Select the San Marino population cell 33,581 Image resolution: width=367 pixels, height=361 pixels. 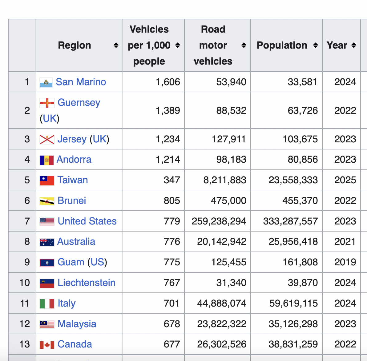[302, 82]
